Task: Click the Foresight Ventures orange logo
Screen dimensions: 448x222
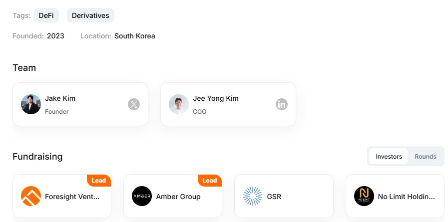Action: (x=31, y=196)
